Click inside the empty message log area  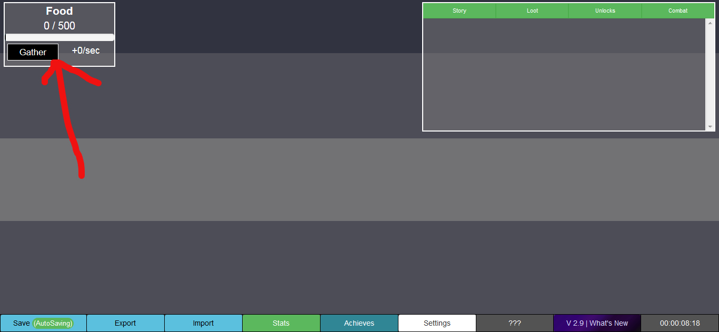click(x=563, y=74)
